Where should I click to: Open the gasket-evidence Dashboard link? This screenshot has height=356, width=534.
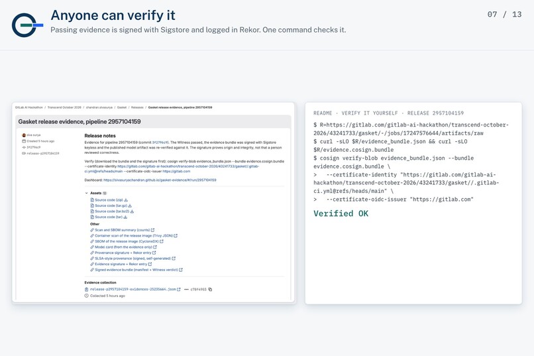[160, 180]
